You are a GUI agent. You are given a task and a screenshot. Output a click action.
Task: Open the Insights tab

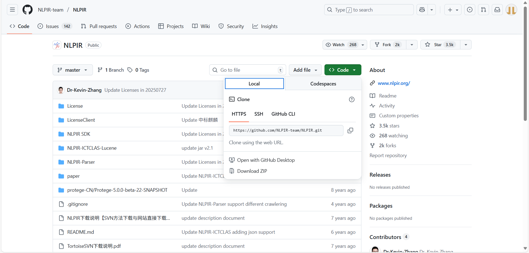265,26
